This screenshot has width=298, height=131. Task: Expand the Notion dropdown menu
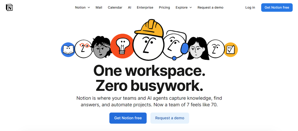82,8
